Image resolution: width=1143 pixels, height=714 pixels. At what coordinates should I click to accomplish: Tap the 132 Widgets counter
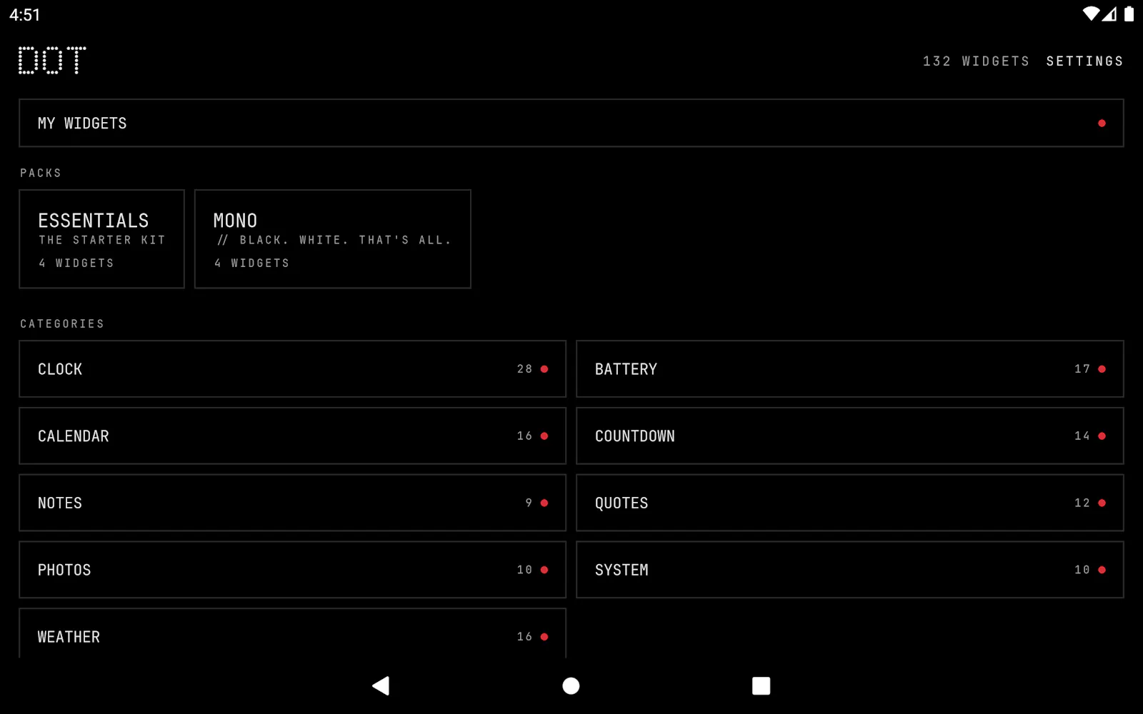tap(976, 61)
